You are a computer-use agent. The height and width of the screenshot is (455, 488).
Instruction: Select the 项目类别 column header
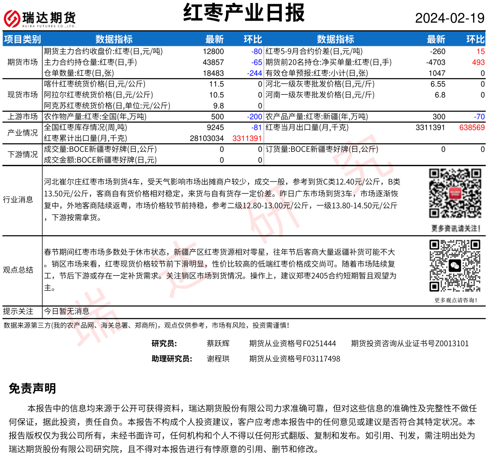coord(22,39)
